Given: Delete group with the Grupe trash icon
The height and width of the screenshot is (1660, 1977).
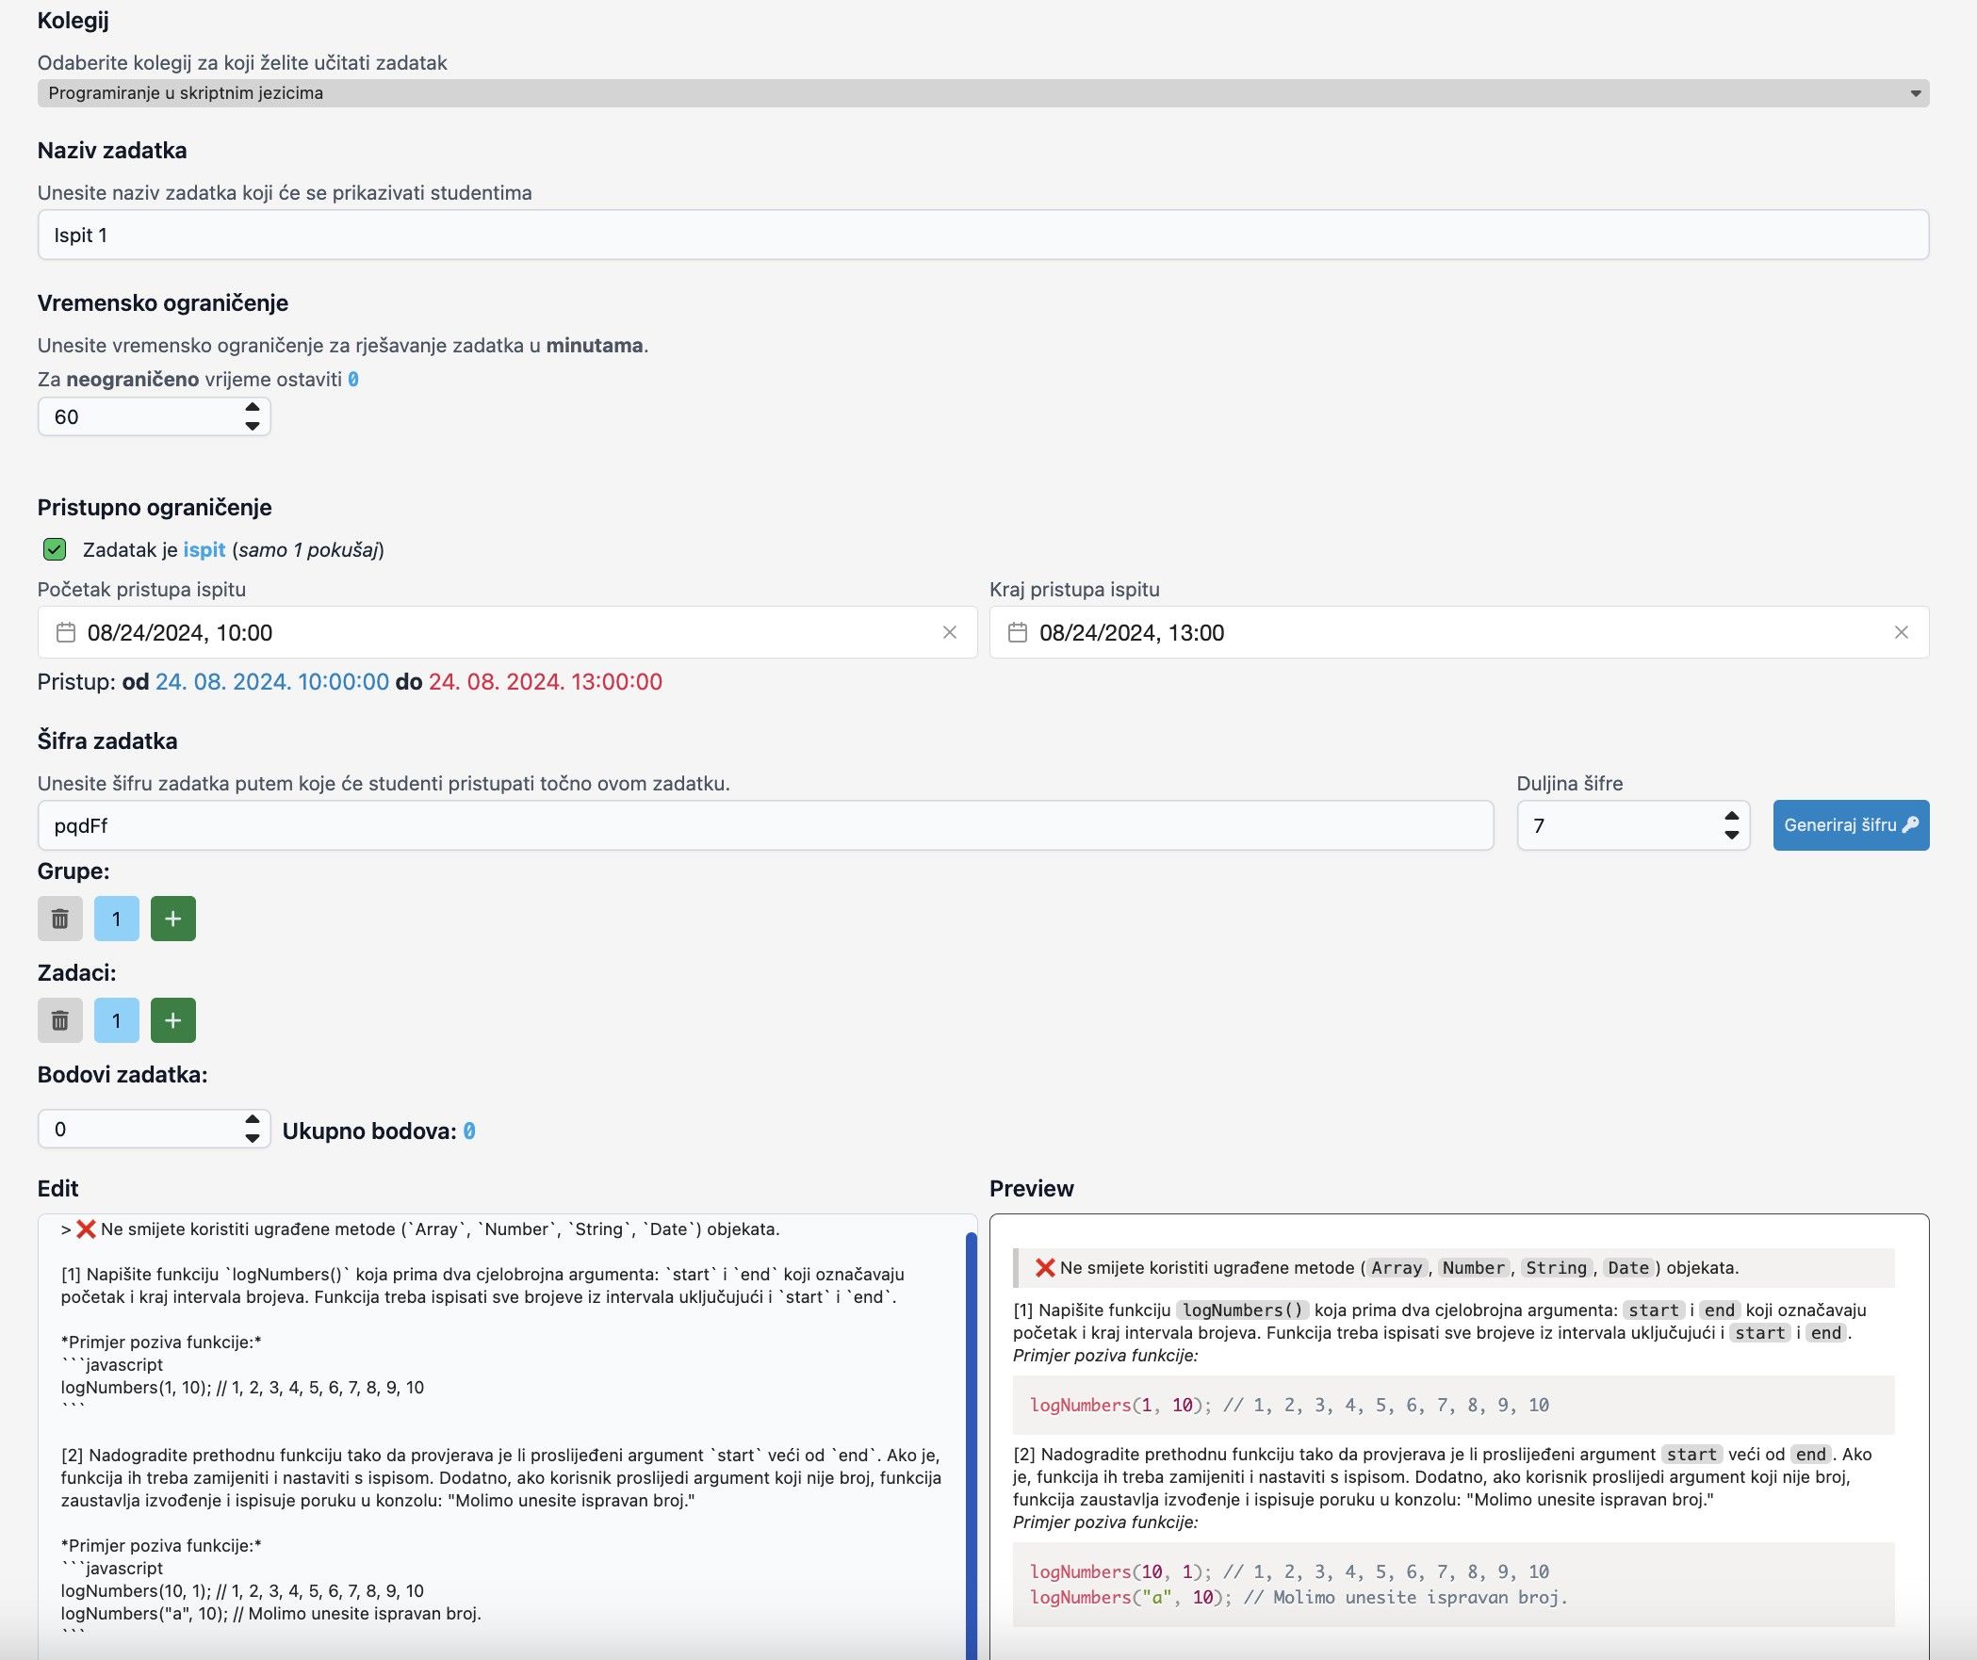Looking at the screenshot, I should click(x=60, y=919).
